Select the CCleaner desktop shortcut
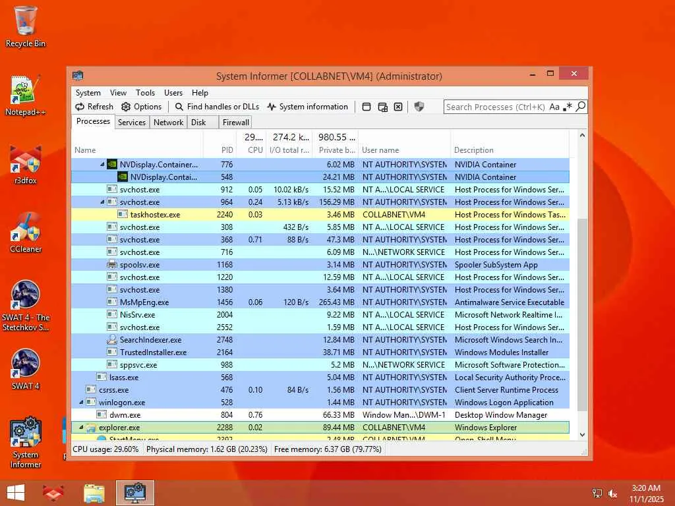Image resolution: width=675 pixels, height=506 pixels. coord(26,233)
